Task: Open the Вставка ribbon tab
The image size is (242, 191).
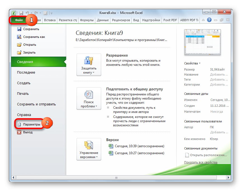Action: (x=50, y=20)
